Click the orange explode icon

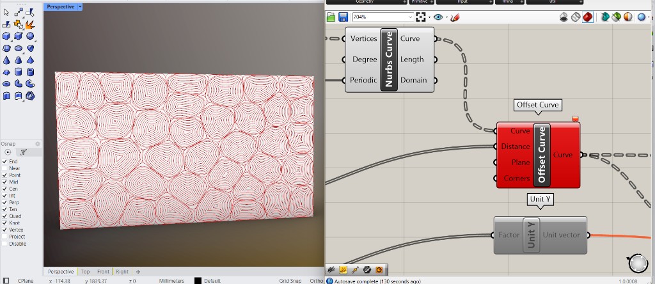(30, 25)
